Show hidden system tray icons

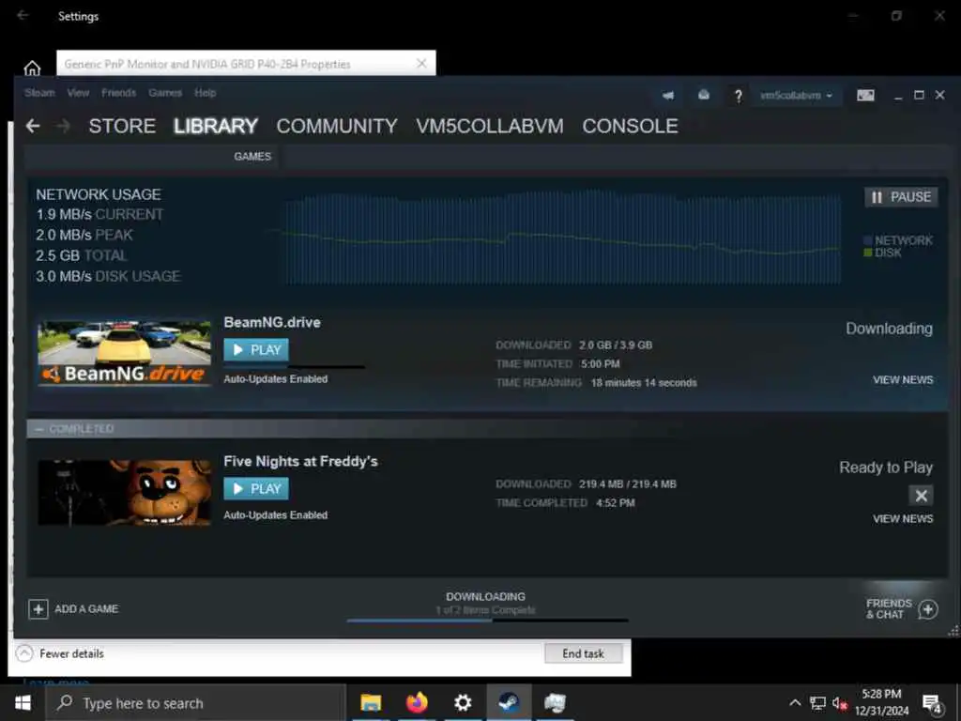(x=795, y=702)
